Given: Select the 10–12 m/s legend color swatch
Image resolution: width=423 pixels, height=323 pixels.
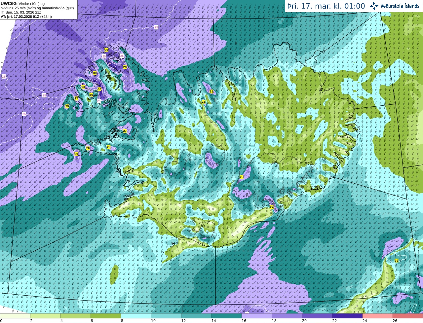Looking at the screenshot, I should [166, 316].
